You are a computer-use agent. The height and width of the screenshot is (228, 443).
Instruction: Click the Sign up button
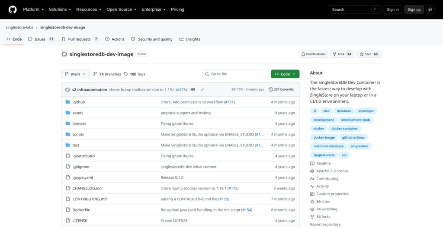pyautogui.click(x=414, y=9)
